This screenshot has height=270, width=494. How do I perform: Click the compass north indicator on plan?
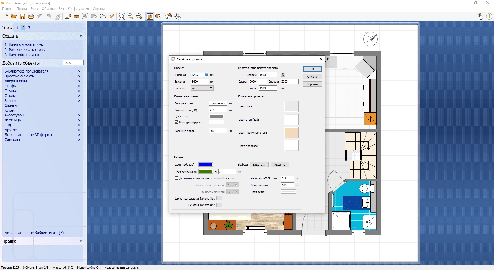pos(370,39)
